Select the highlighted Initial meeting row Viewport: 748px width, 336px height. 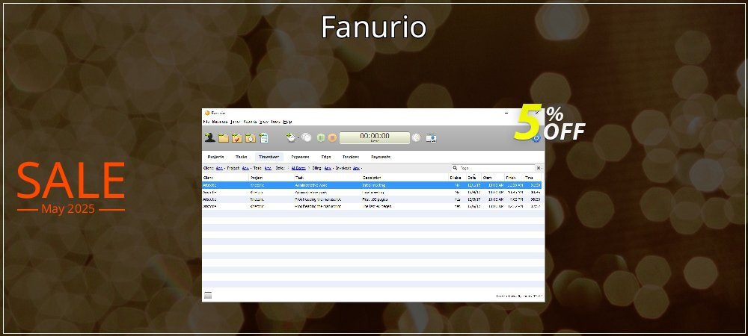click(372, 185)
